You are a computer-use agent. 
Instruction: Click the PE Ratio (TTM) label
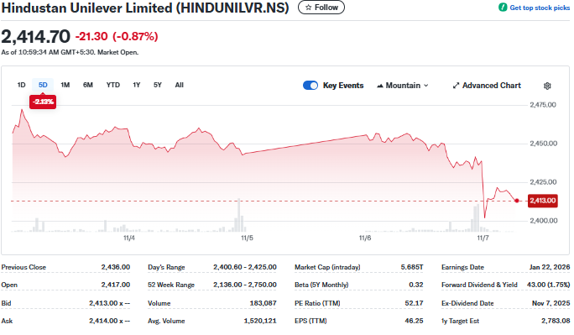[317, 303]
